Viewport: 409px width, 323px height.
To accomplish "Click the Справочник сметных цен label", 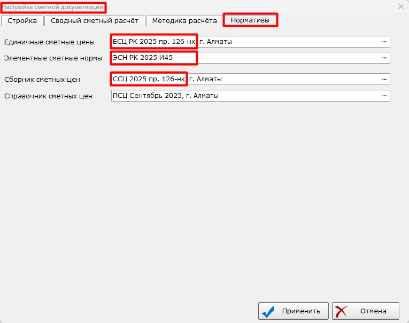I will (48, 96).
